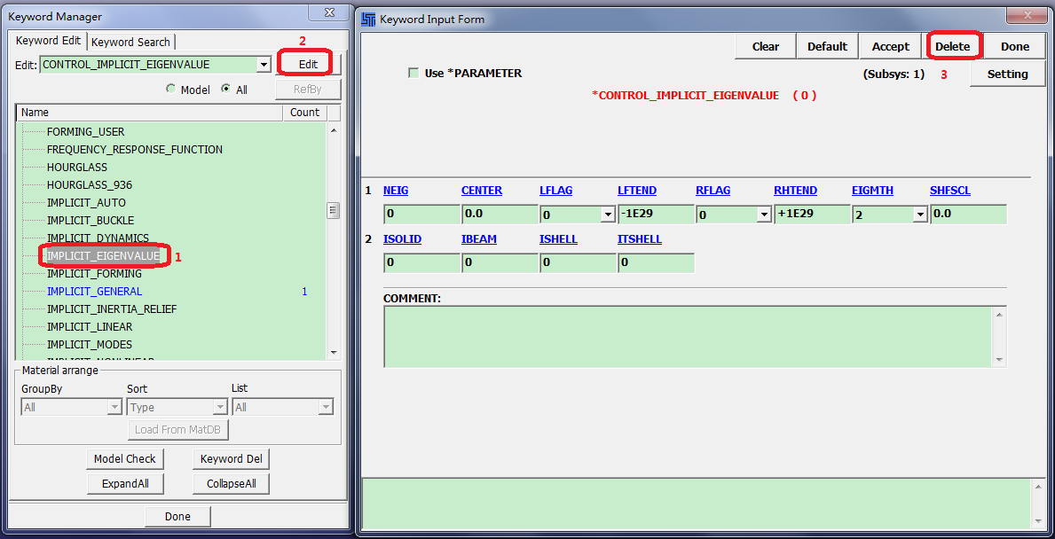Image resolution: width=1055 pixels, height=539 pixels.
Task: Click the Default button
Action: tap(827, 46)
